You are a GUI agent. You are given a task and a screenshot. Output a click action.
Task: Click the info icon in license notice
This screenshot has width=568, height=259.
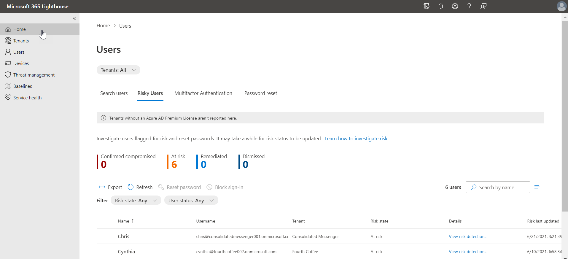(104, 118)
